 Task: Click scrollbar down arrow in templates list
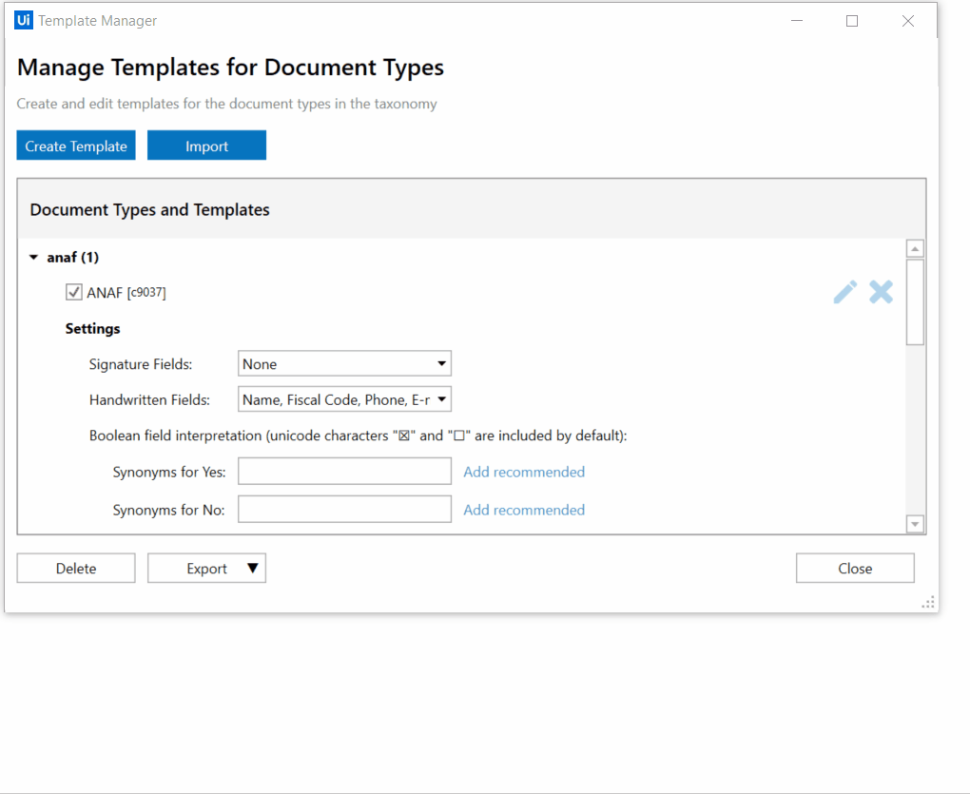(x=915, y=524)
